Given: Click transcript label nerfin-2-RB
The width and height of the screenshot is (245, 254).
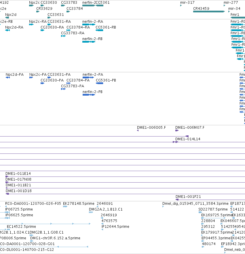Looking at the screenshot, I should 92,39.
